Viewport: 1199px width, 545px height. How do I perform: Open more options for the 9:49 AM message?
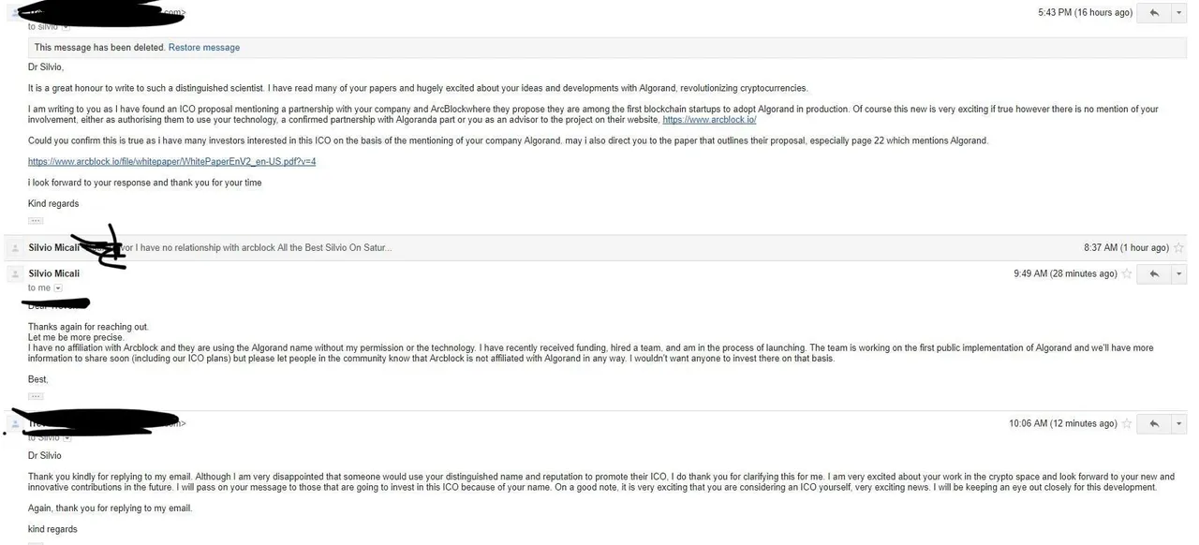1178,273
